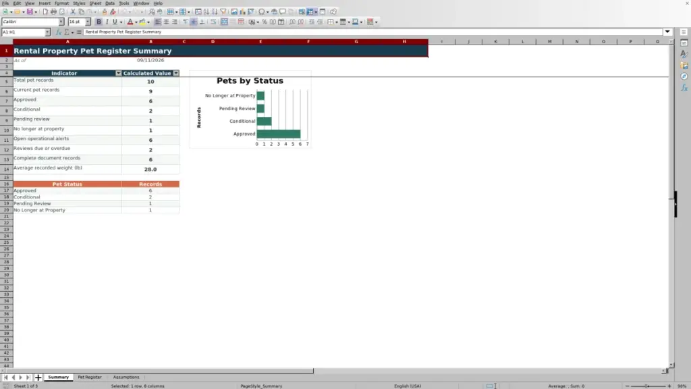Click the Format as Percent icon
Screen dimensions: 691x389
(x=265, y=22)
